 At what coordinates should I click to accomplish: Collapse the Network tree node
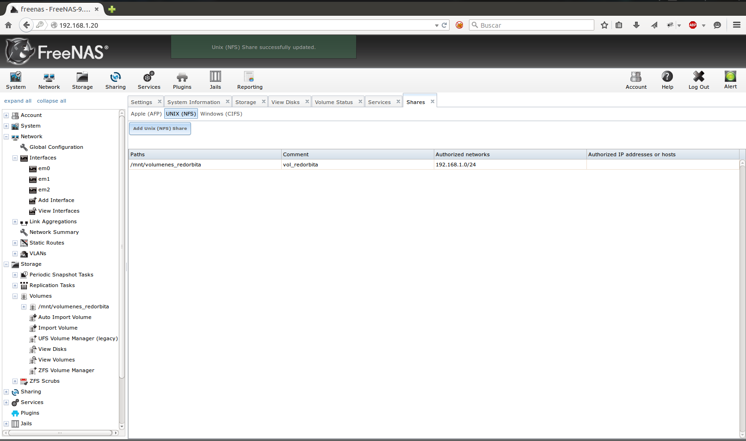[6, 137]
